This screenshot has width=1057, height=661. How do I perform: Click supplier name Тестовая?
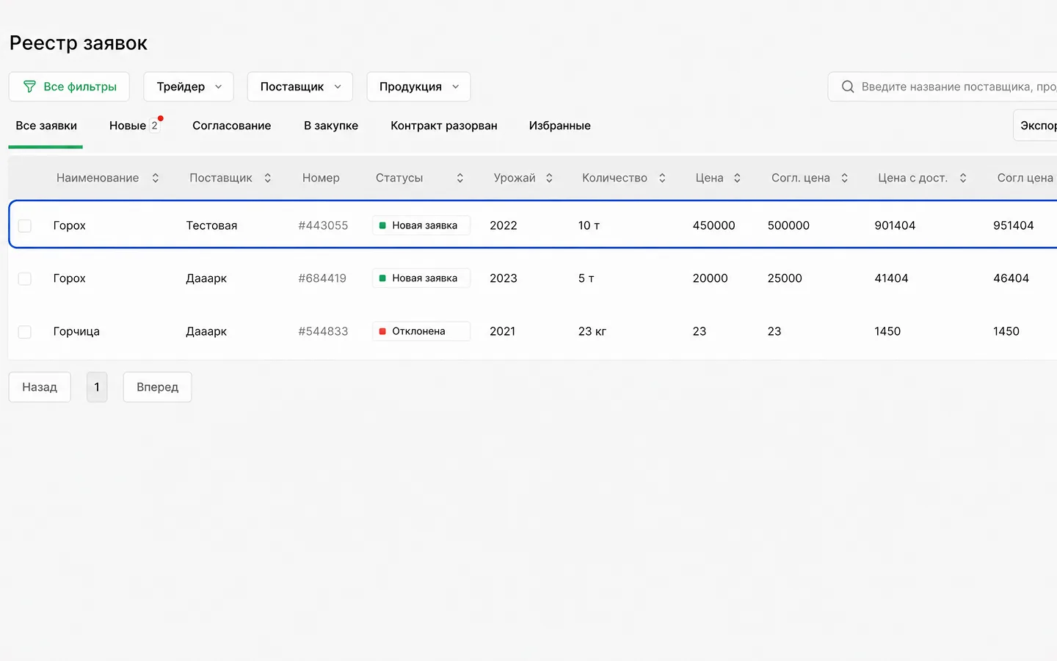[x=211, y=225]
